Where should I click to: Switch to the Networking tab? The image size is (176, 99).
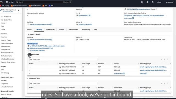coord(50,29)
